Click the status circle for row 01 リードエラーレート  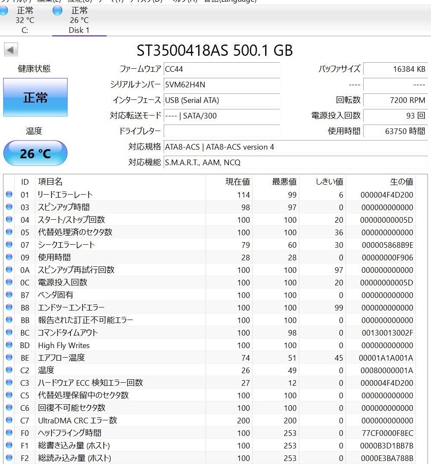[9, 195]
